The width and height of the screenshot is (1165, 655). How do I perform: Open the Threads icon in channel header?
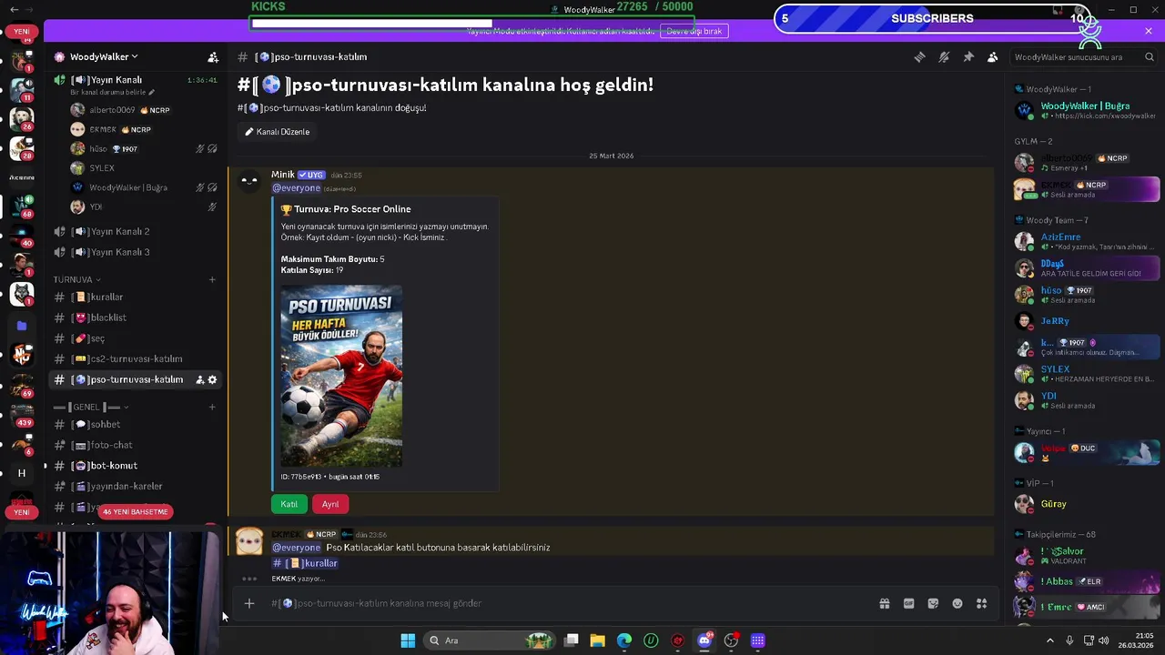click(x=919, y=56)
